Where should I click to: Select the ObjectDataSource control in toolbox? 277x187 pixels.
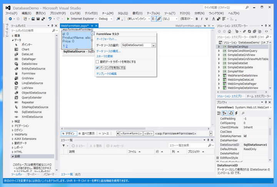tap(34, 93)
